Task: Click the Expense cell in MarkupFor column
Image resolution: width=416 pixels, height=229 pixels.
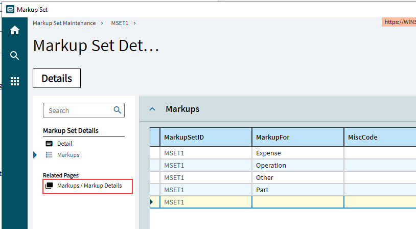Action: [298, 153]
